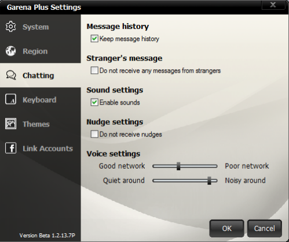289x242 pixels.
Task: Open the Themes tab
Action: (41, 124)
